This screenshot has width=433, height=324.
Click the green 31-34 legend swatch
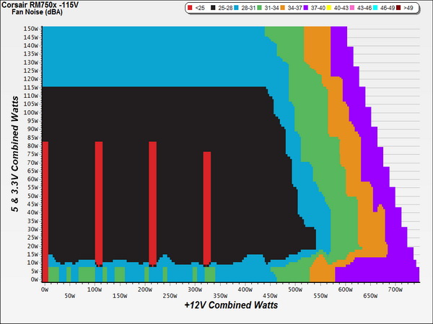tap(259, 8)
